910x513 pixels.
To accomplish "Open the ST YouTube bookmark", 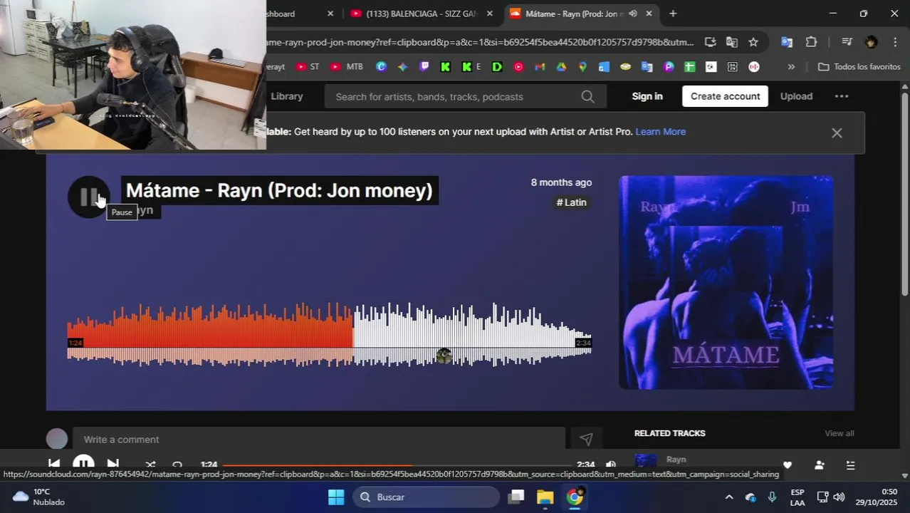I will pos(308,67).
